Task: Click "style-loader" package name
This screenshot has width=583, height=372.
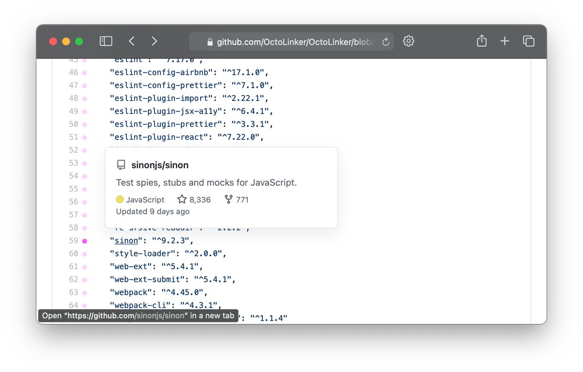Action: [142, 253]
